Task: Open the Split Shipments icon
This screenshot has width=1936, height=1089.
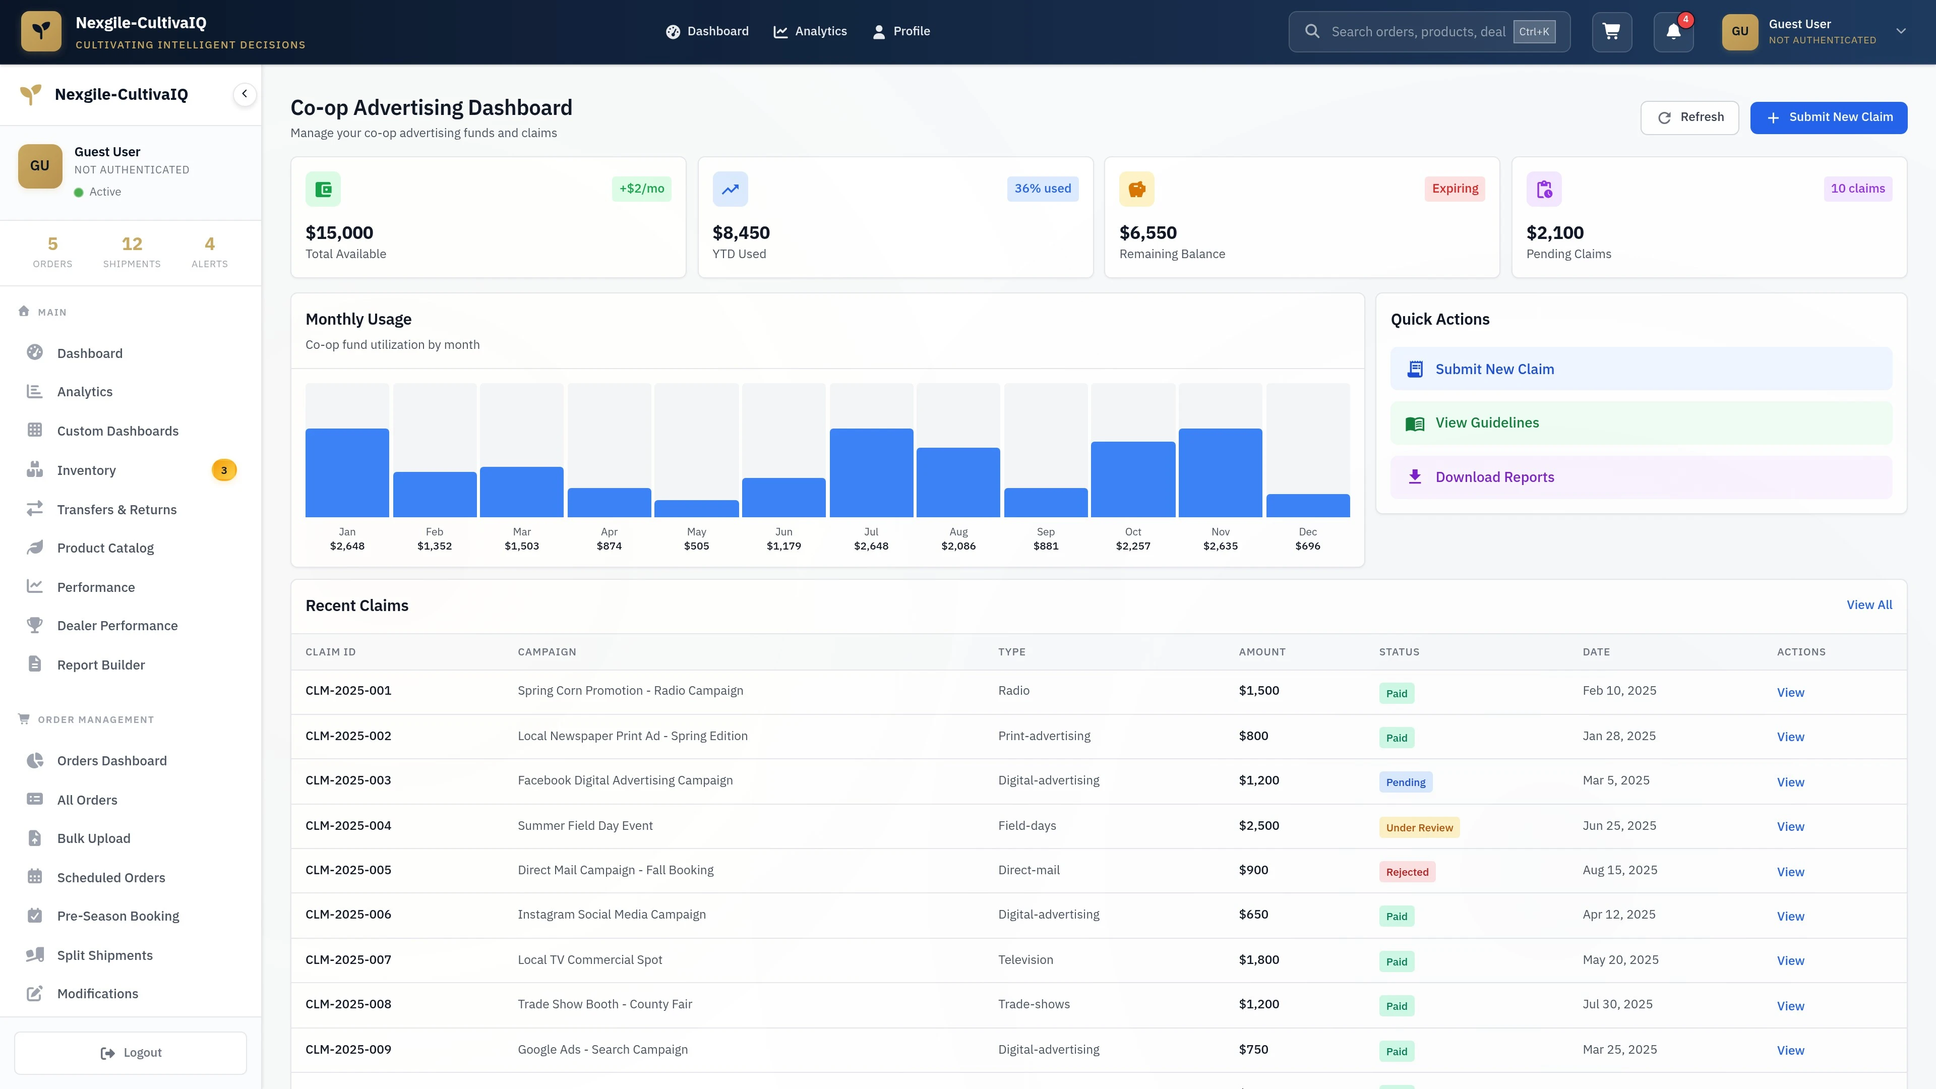Action: [x=35, y=954]
